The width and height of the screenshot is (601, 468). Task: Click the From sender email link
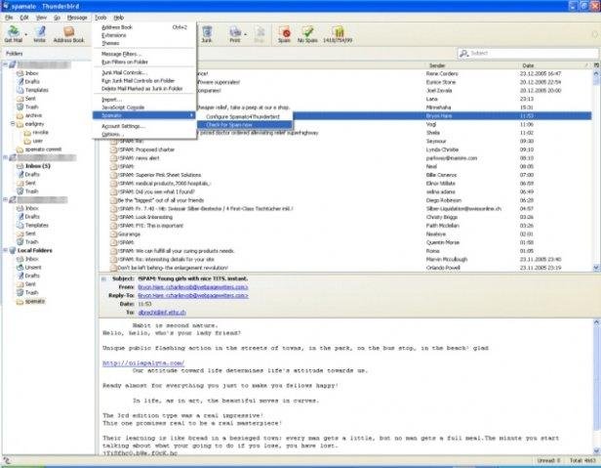[193, 287]
